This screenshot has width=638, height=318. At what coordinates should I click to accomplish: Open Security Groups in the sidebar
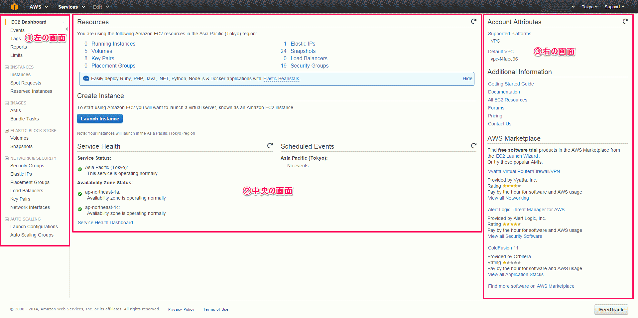click(27, 166)
